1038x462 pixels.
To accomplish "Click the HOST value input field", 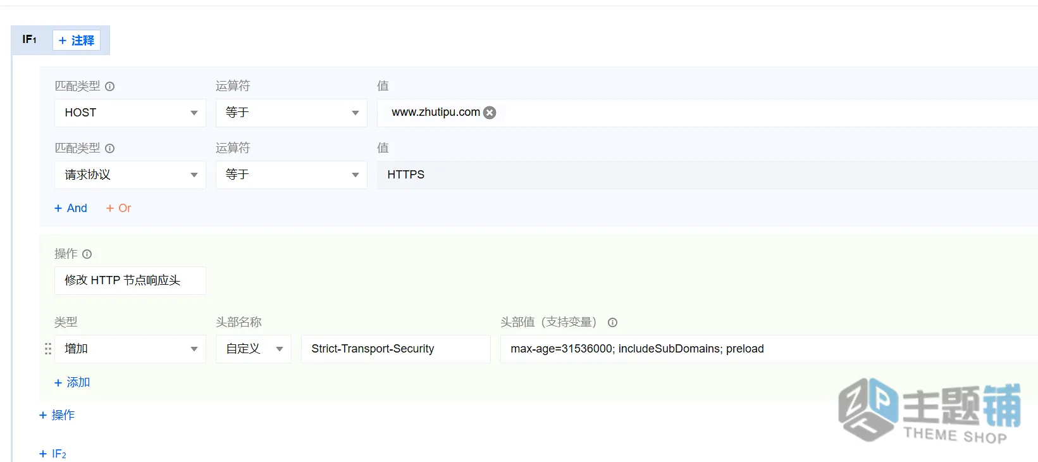I will [707, 113].
